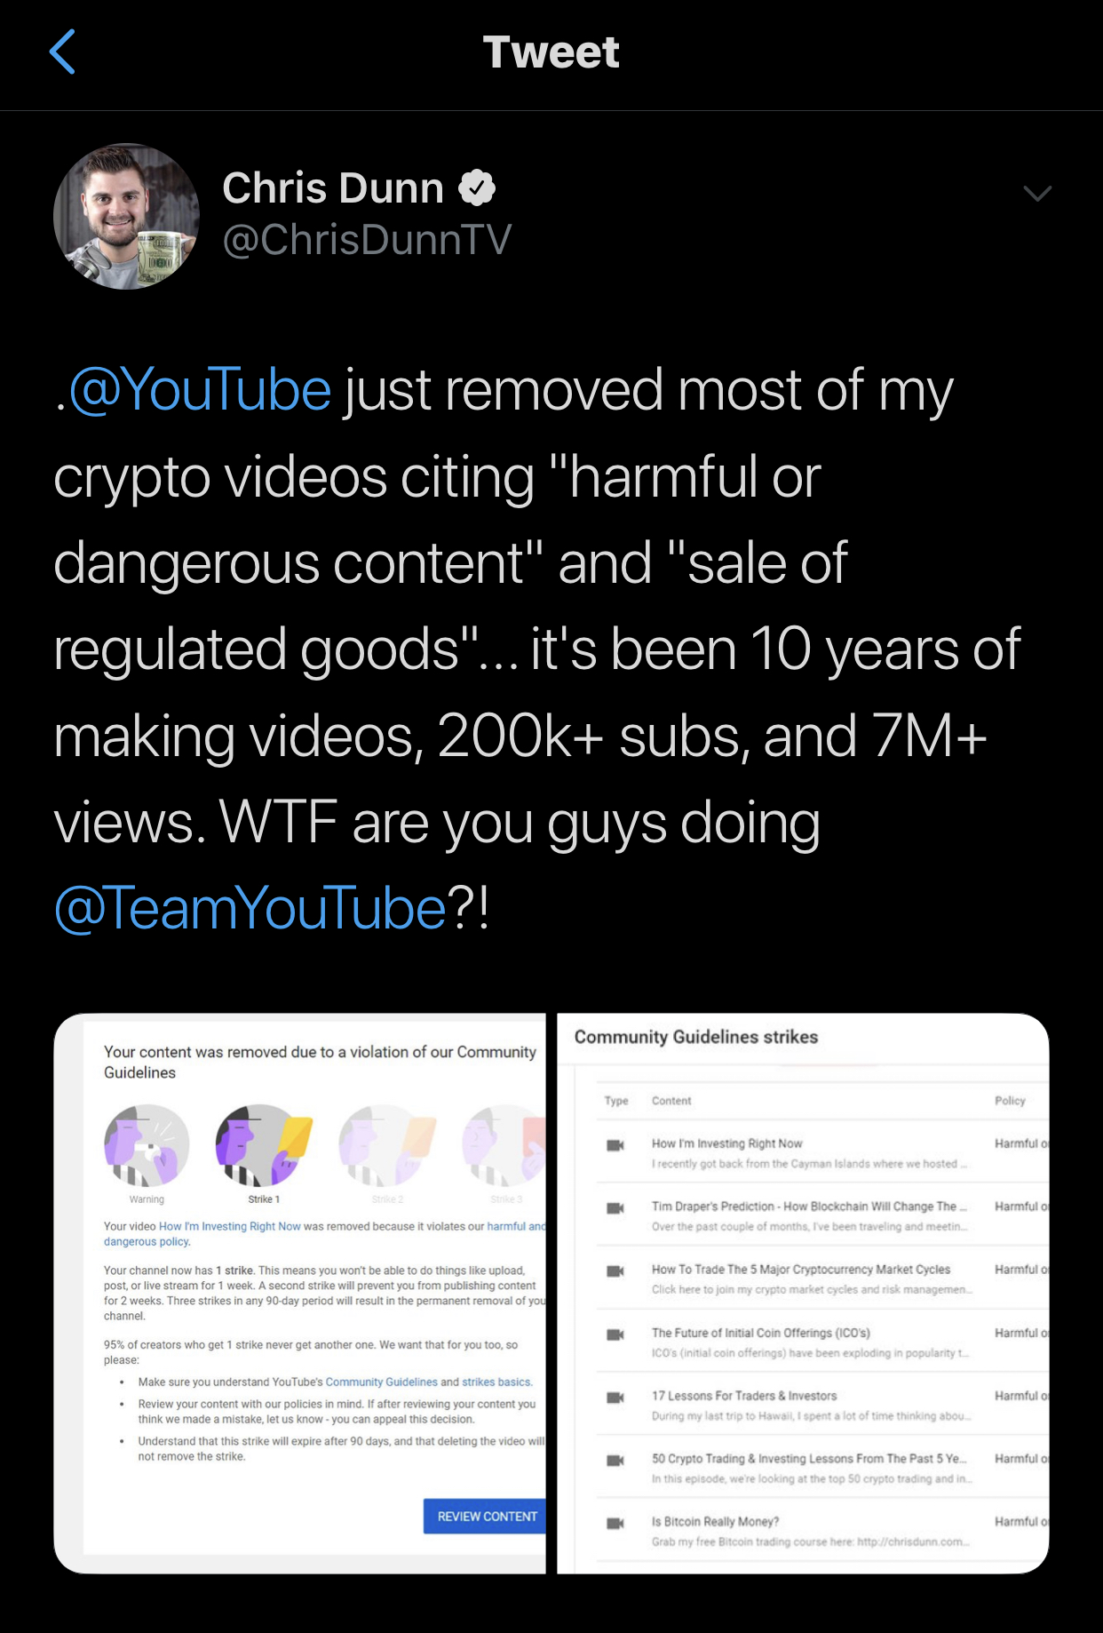1103x1633 pixels.
Task: Tap the @ChrisDunnTV handle
Action: tap(367, 240)
